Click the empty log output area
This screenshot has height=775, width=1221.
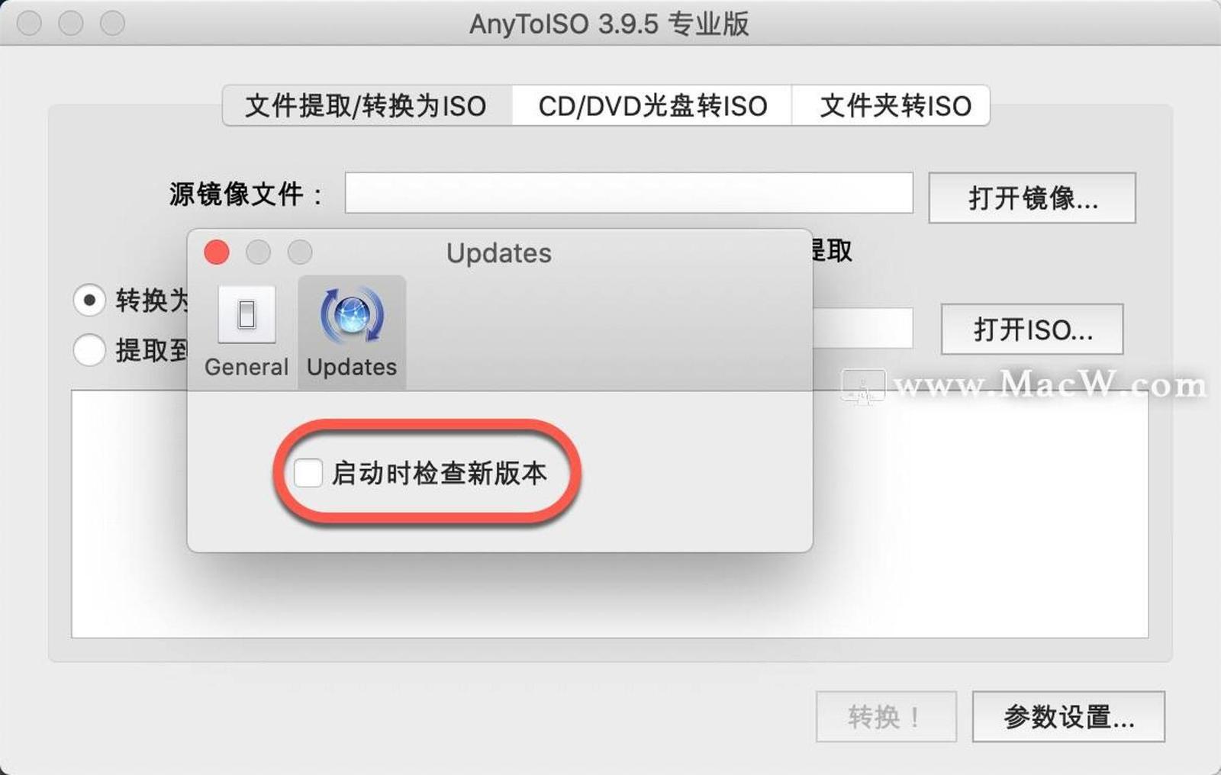click(x=980, y=514)
